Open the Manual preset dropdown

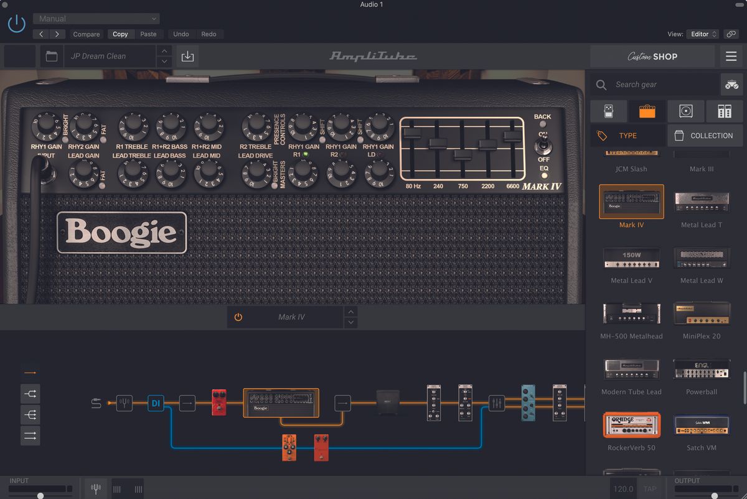[95, 18]
